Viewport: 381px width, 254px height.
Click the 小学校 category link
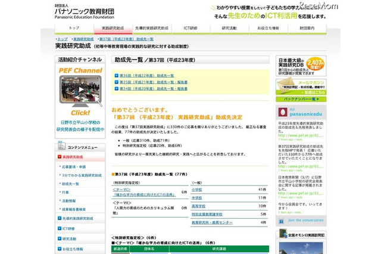[x=197, y=190]
